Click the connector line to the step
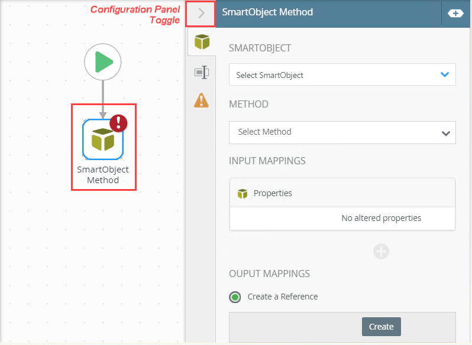 click(x=103, y=99)
